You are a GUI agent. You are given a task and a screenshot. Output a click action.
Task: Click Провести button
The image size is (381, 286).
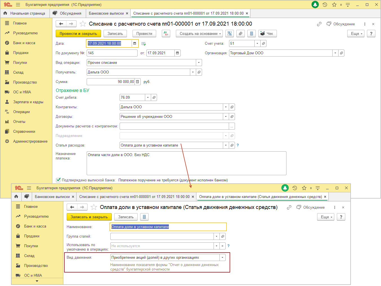click(x=144, y=33)
